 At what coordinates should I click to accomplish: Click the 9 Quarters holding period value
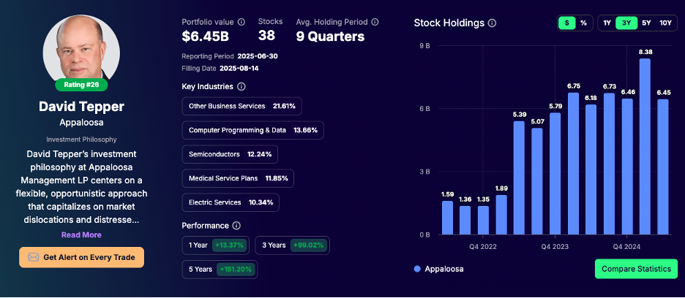(x=330, y=37)
